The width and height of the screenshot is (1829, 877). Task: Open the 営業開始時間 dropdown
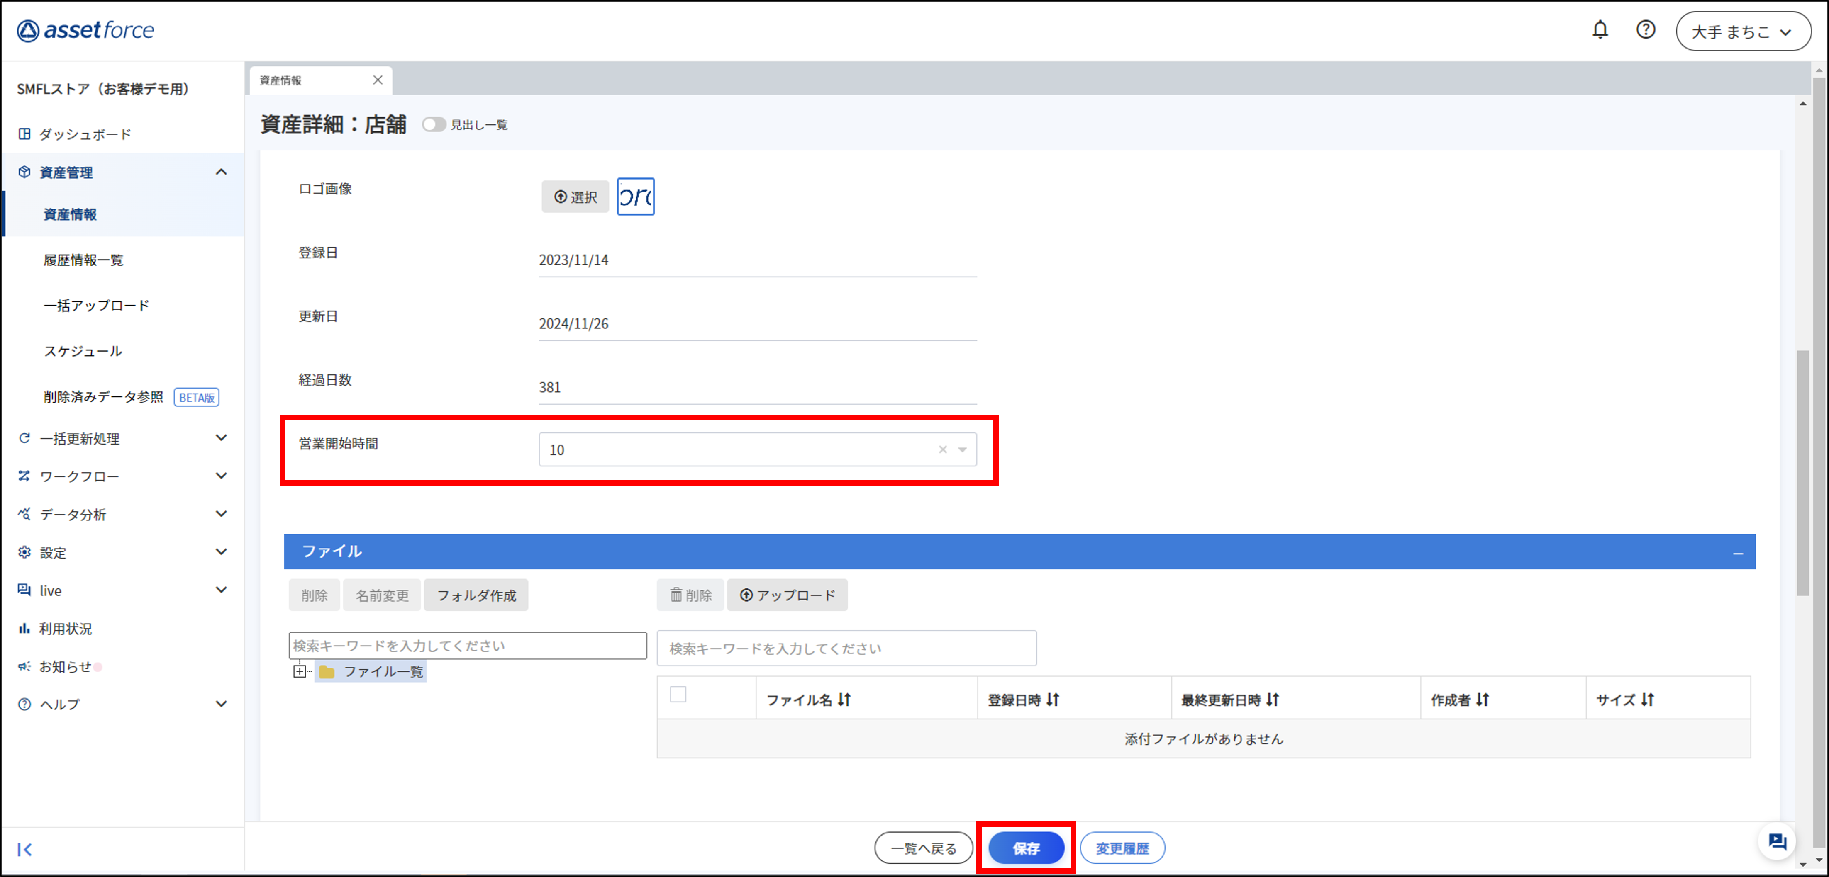click(963, 449)
